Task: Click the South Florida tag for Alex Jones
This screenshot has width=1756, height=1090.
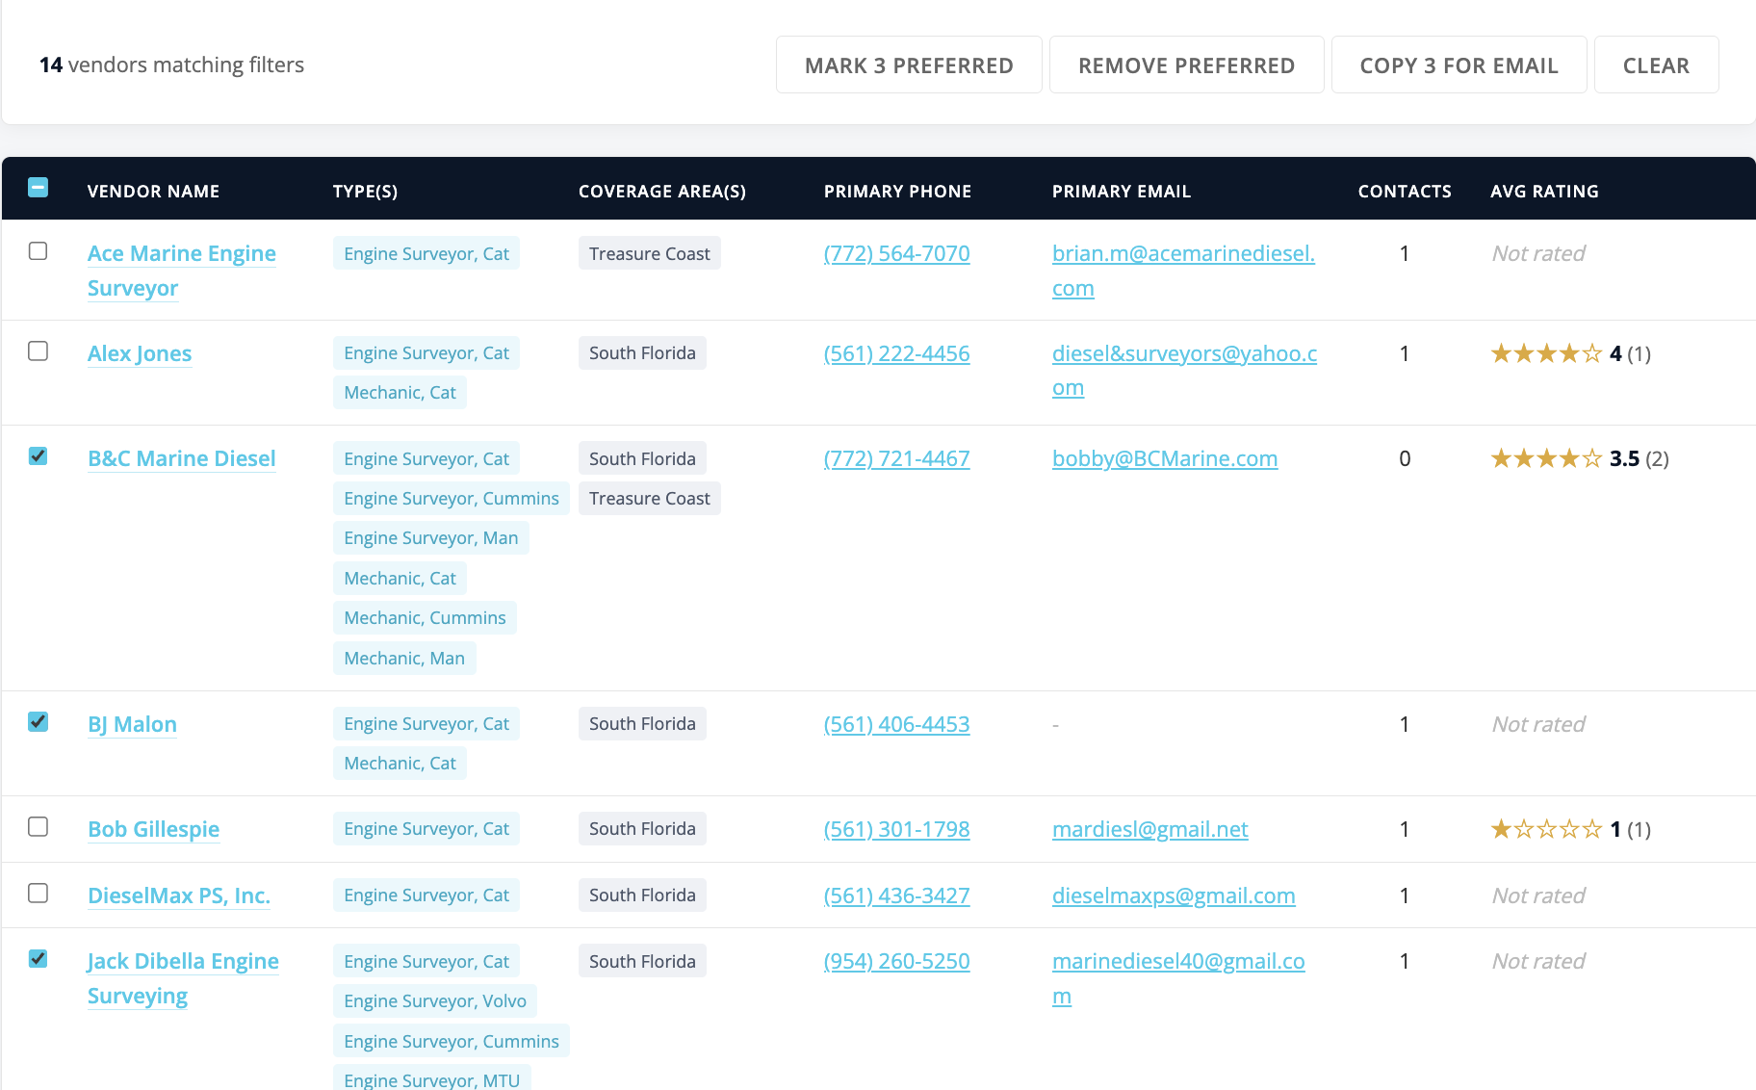Action: (x=642, y=352)
